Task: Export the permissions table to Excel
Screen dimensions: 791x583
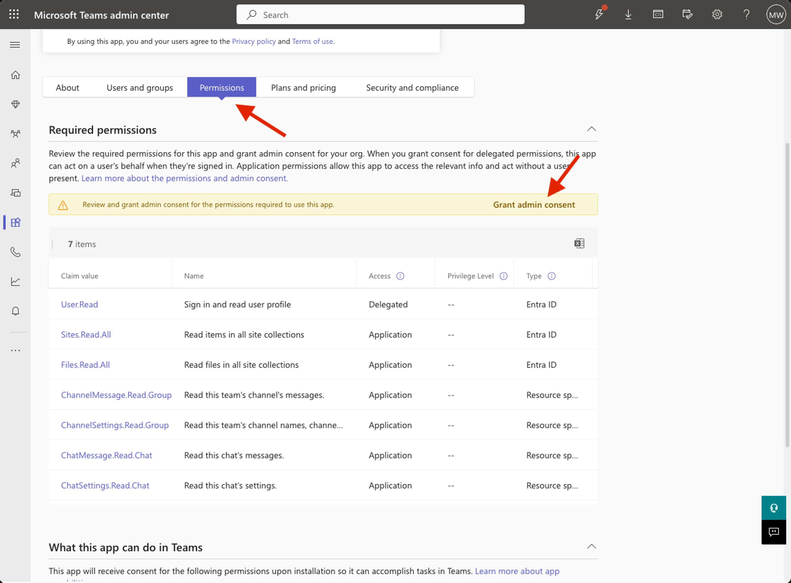Action: [x=579, y=243]
